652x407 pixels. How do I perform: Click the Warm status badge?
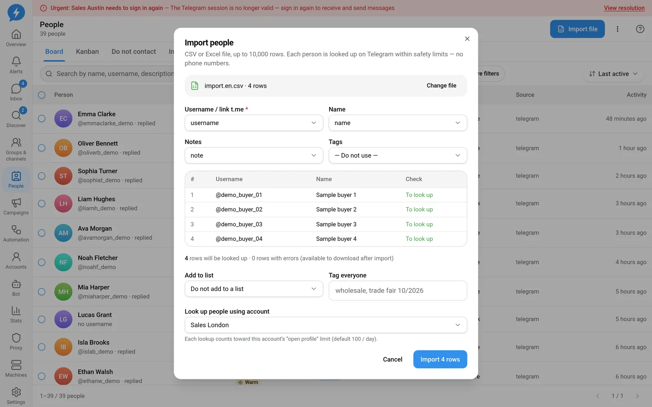point(248,382)
